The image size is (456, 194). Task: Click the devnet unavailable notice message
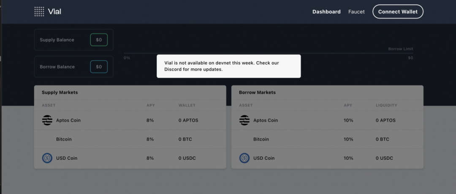click(x=228, y=66)
